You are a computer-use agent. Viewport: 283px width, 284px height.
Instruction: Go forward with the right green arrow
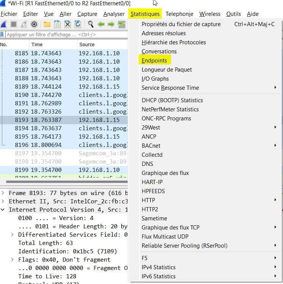click(111, 24)
